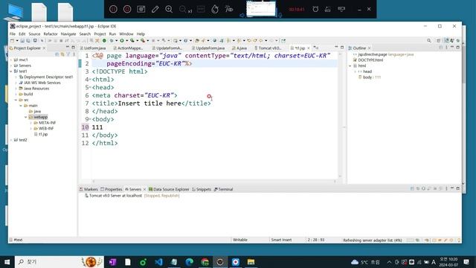This screenshot has width=476, height=268.
Task: Open t1.jsp in Project Explorer
Action: (x=41, y=134)
